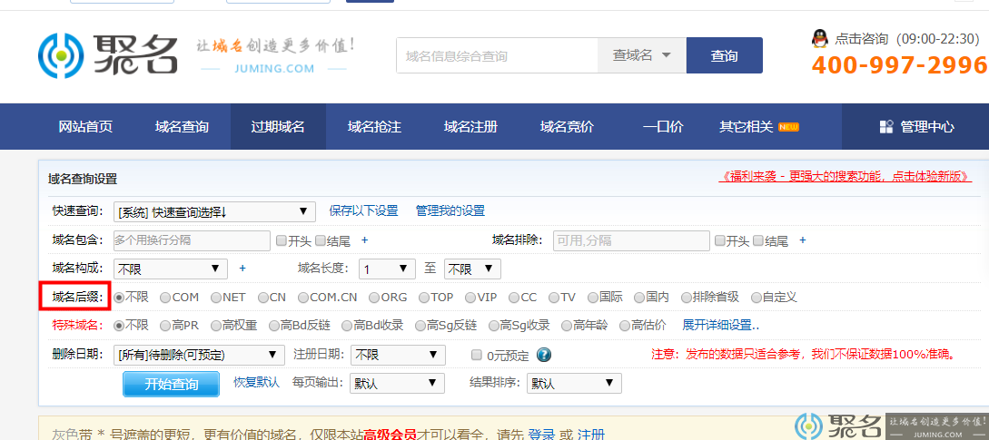
Task: Click the management center grid icon
Action: (x=886, y=127)
